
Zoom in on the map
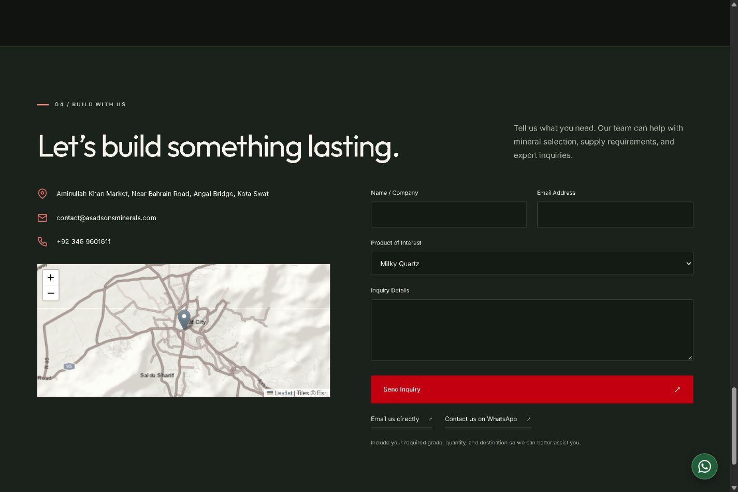[51, 278]
